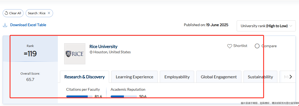This screenshot has height=106, width=299.
Task: Download Excel Table link
Action: 28,25
